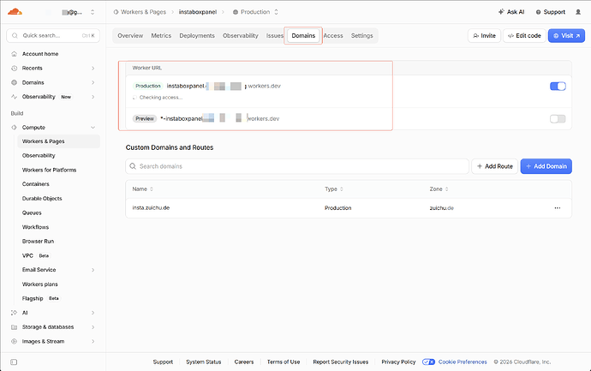The image size is (591, 371).
Task: Click the Storage & databases icon
Action: (x=15, y=327)
